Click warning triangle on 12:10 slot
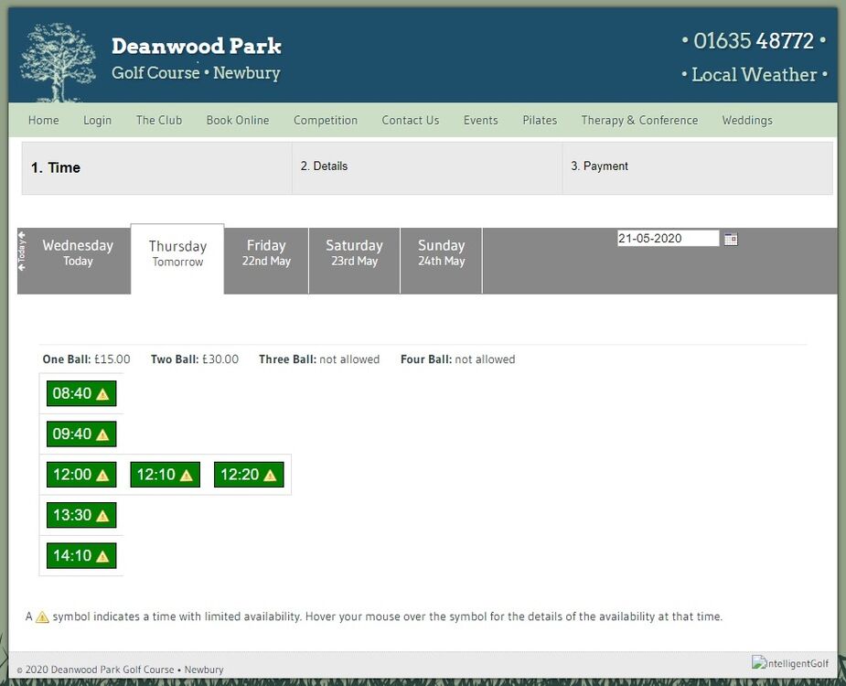Viewport: 846px width, 686px height. pyautogui.click(x=187, y=476)
